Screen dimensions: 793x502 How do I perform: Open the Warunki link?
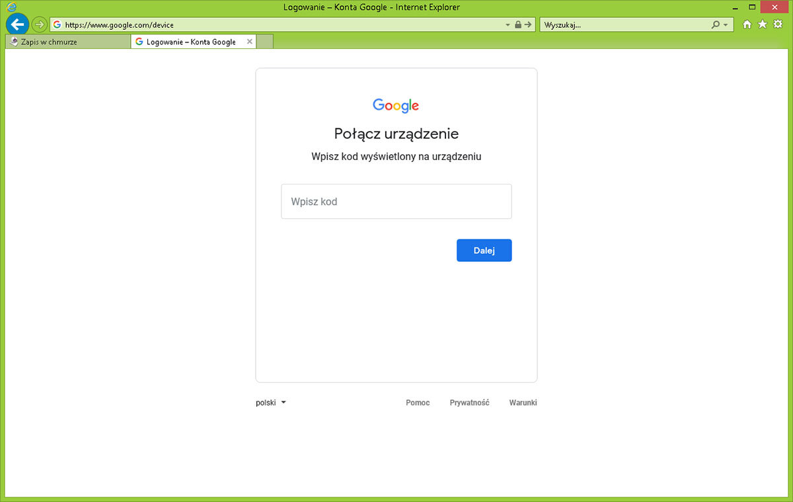(523, 403)
